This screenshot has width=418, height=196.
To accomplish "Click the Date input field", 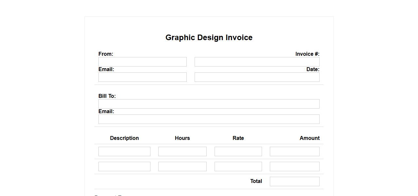I will (257, 77).
